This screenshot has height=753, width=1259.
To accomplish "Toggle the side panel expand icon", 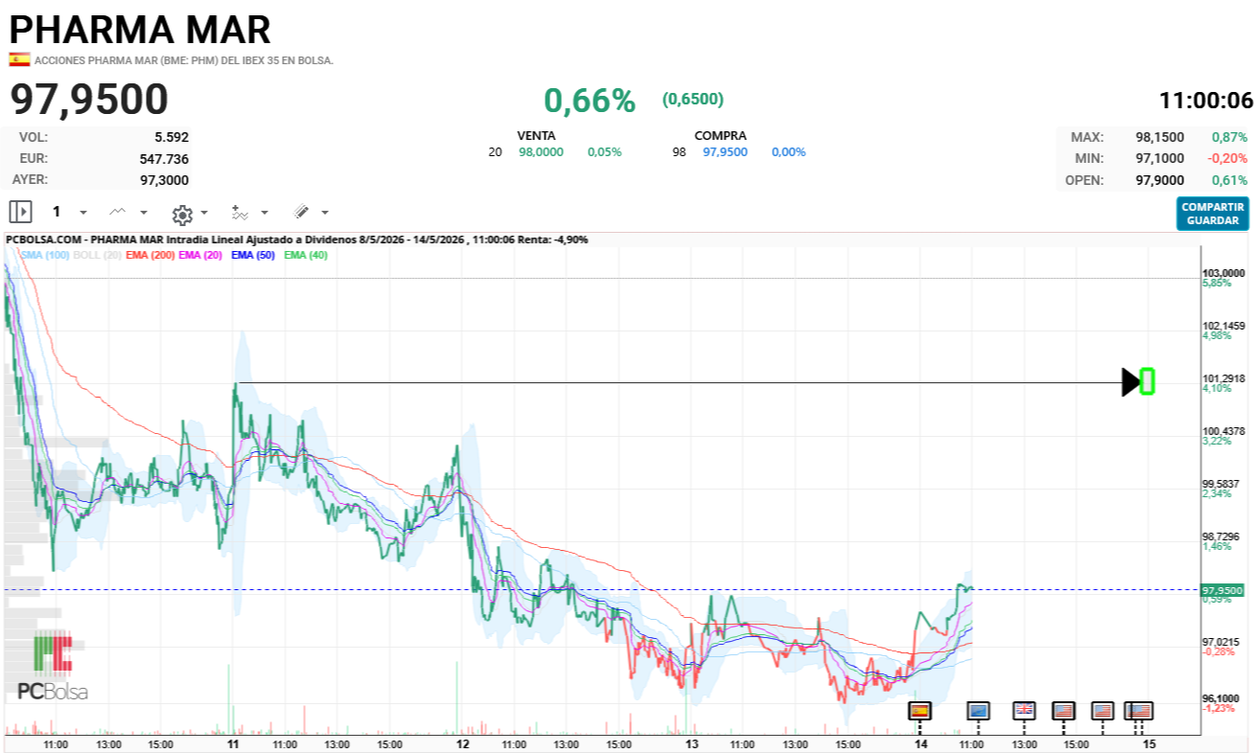I will (x=20, y=212).
